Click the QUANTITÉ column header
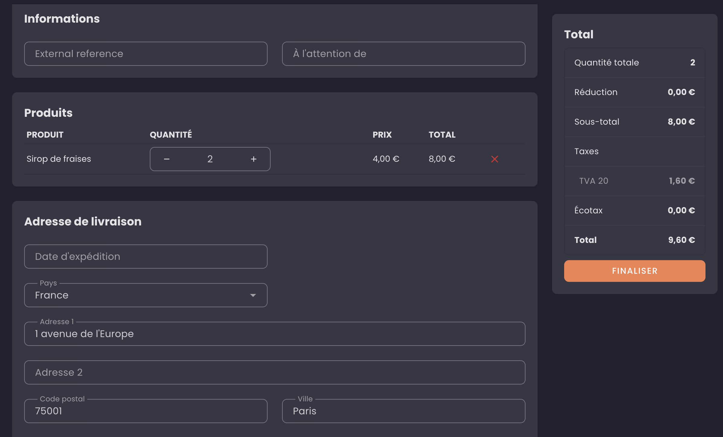 pyautogui.click(x=171, y=135)
